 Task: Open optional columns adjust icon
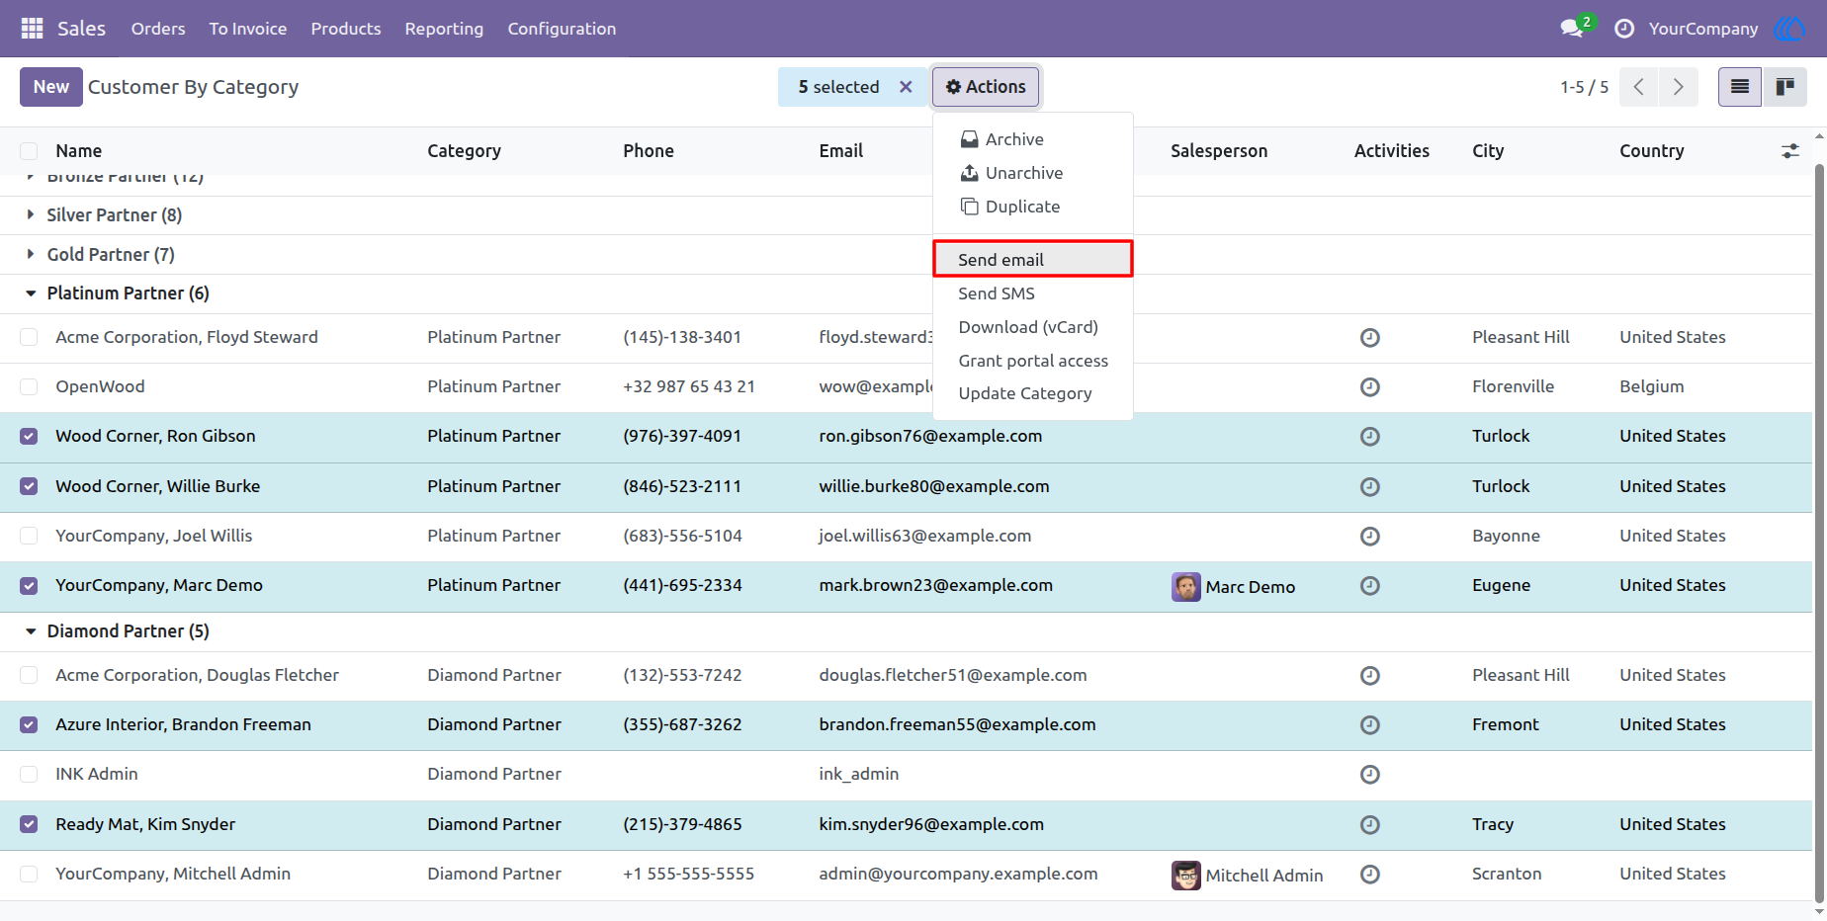point(1790,151)
